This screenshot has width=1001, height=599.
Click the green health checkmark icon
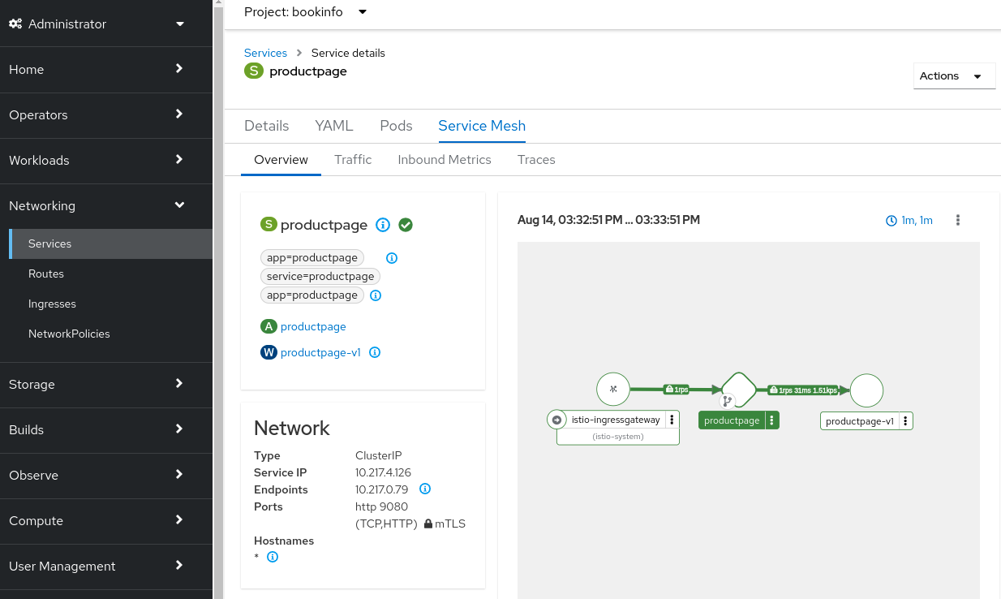coord(406,225)
